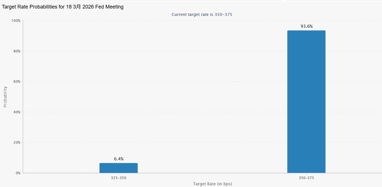382x187 pixels.
Task: Click the chart title for 2026 Fed Meeting
Action: point(63,7)
